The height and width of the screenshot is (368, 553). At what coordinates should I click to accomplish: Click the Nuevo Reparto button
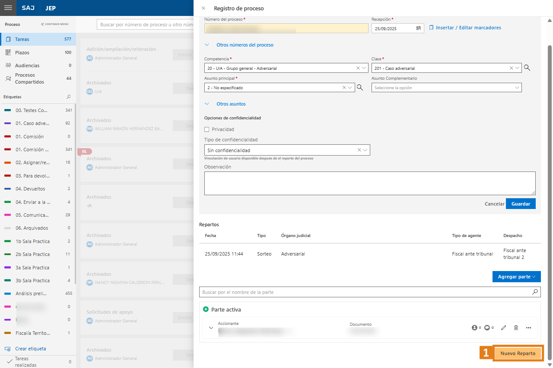click(x=518, y=353)
